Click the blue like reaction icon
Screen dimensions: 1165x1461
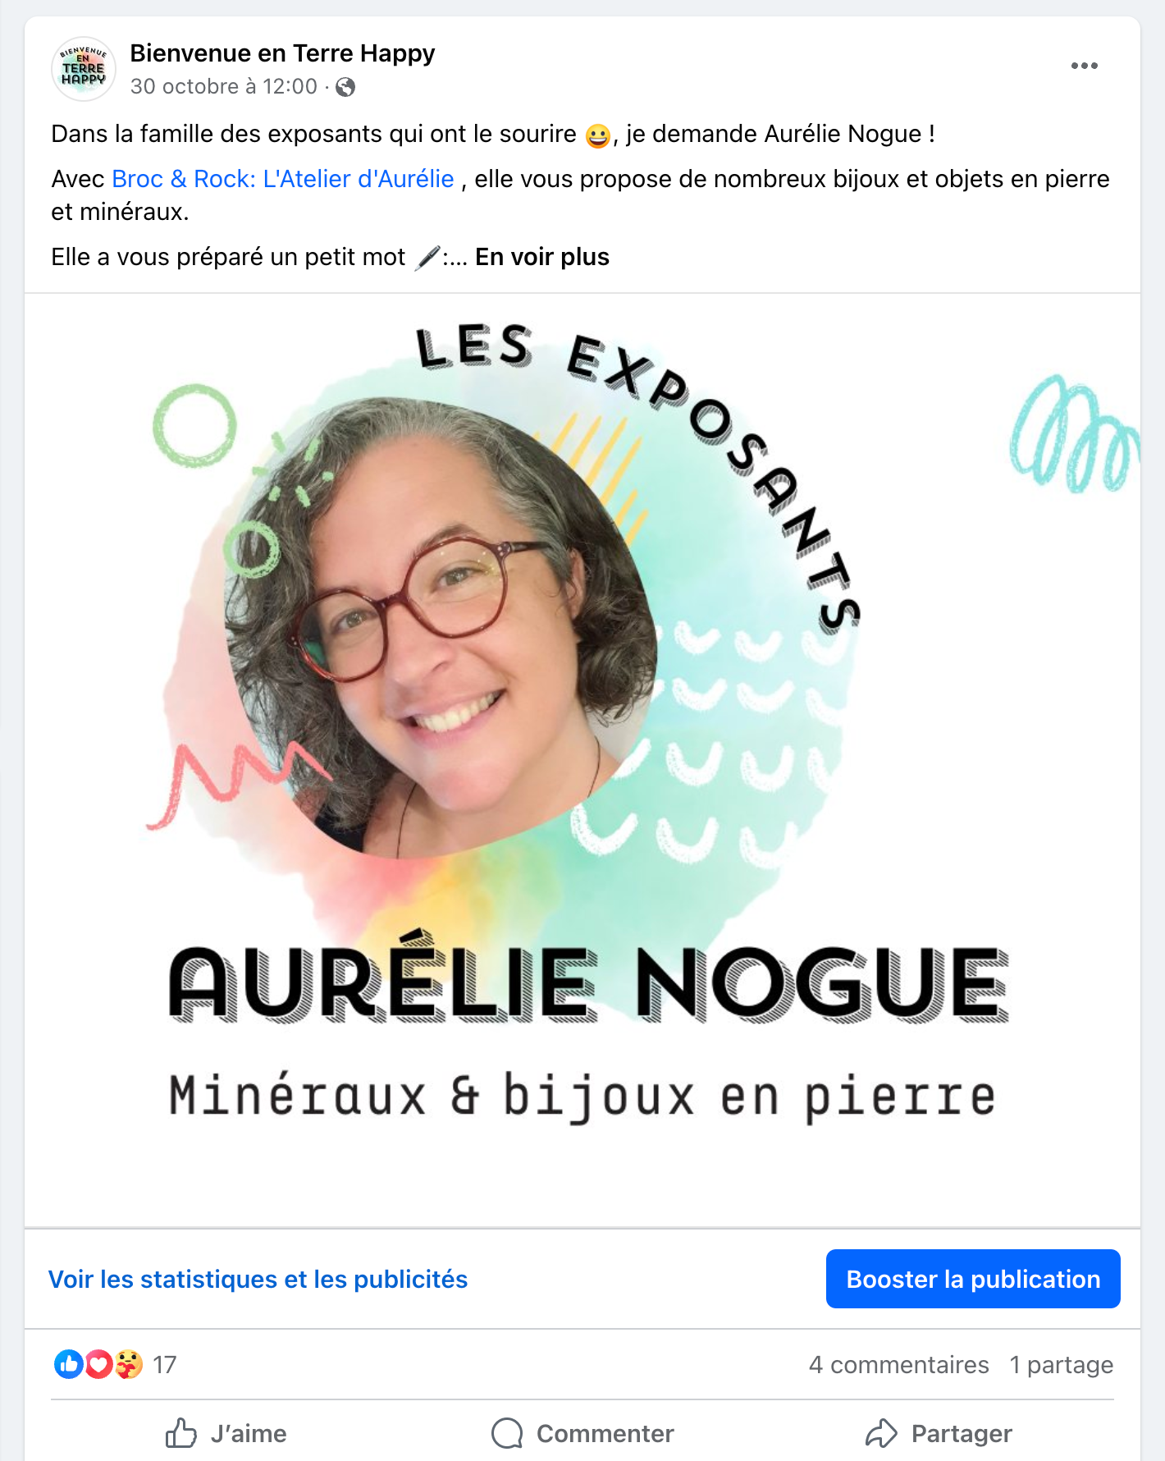click(x=69, y=1364)
